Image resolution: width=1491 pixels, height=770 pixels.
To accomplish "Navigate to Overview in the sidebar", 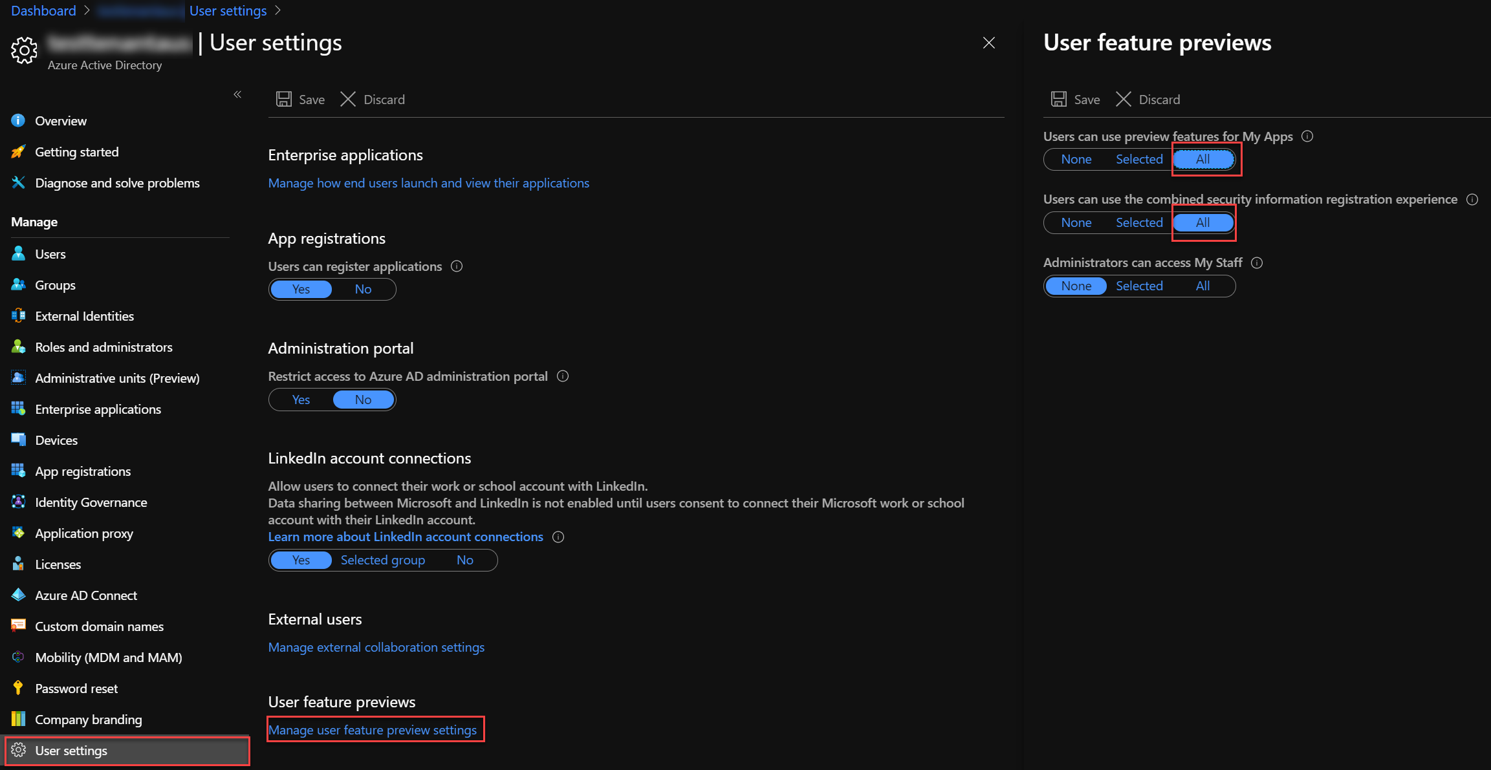I will click(x=60, y=120).
